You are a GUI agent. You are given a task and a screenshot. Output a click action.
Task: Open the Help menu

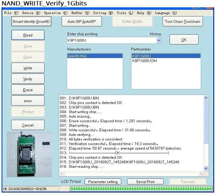(x=144, y=13)
